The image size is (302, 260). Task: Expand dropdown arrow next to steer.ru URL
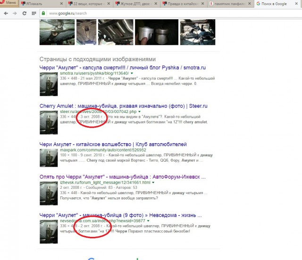click(140, 112)
